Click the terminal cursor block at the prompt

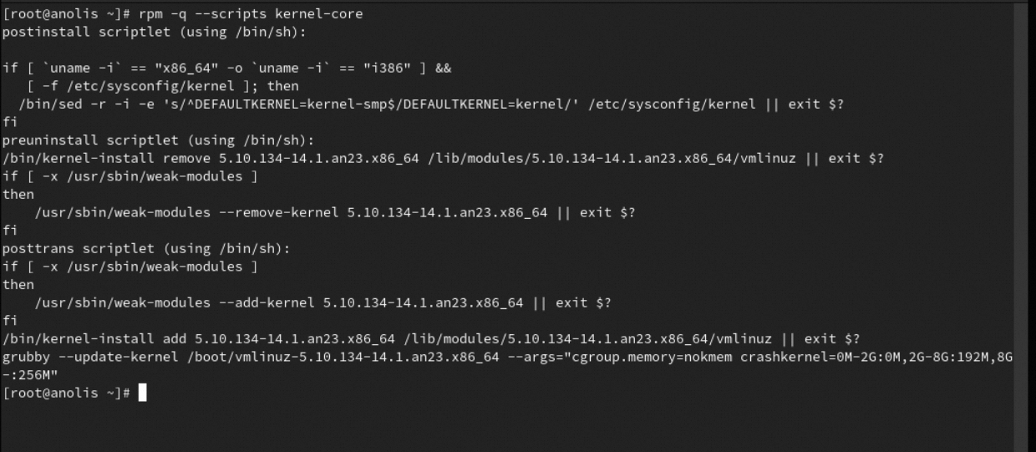[x=142, y=393]
